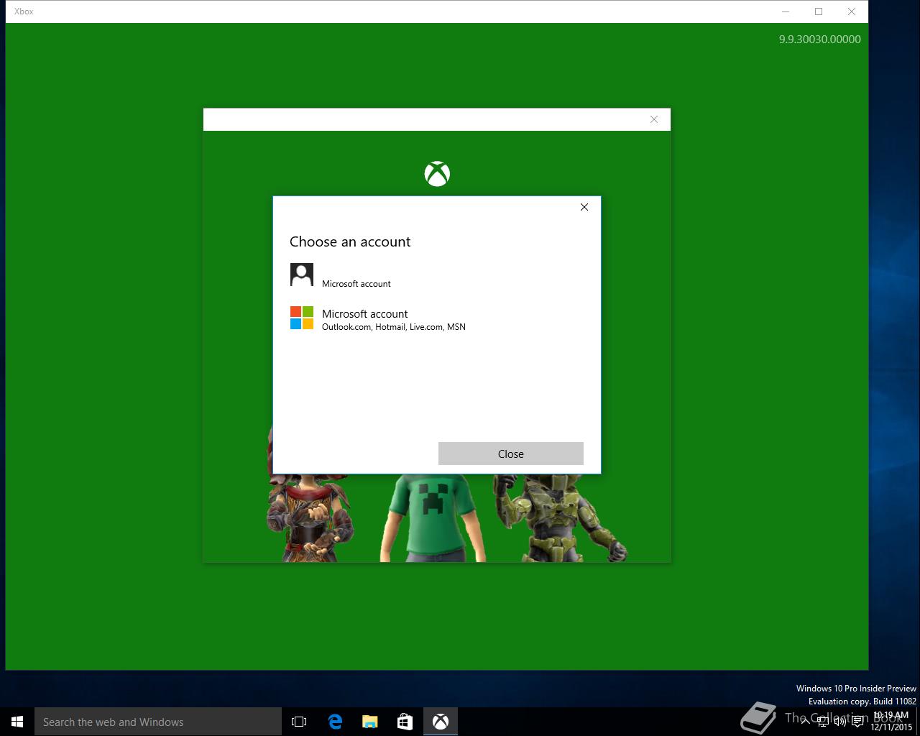This screenshot has width=920, height=736.
Task: Click the white Xbox sphere logo
Action: (437, 174)
